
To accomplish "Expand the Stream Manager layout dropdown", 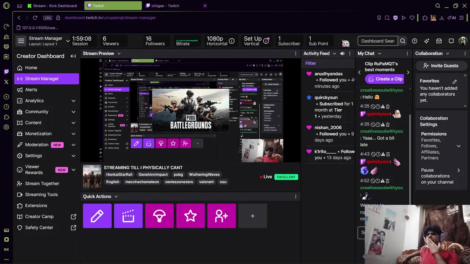I will tap(68, 41).
